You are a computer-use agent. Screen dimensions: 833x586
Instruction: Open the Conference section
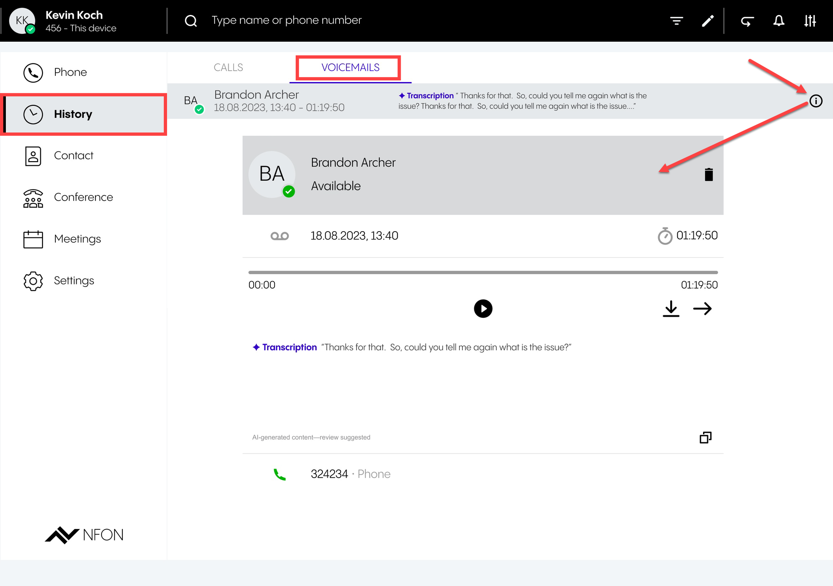point(83,197)
